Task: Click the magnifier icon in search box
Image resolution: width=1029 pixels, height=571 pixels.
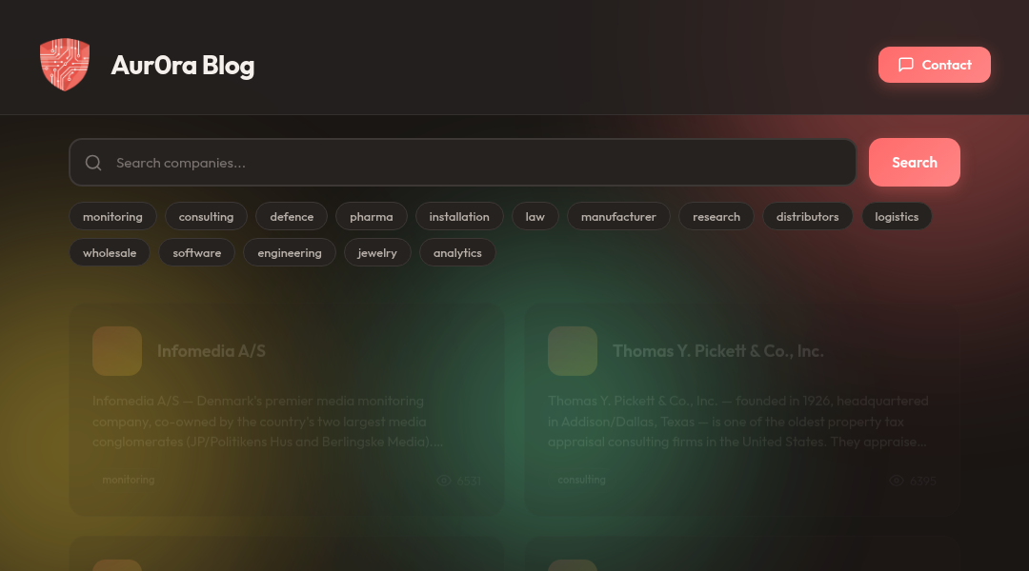Action: (93, 163)
